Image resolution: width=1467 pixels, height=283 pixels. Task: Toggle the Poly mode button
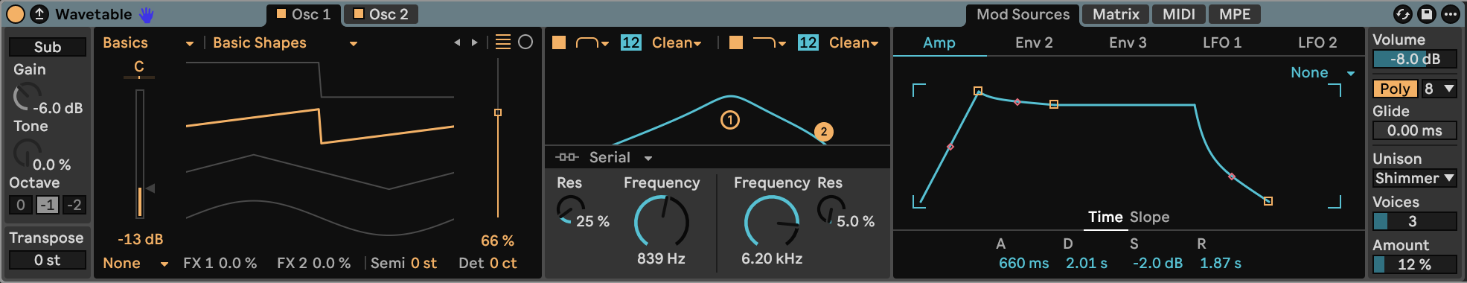point(1395,89)
